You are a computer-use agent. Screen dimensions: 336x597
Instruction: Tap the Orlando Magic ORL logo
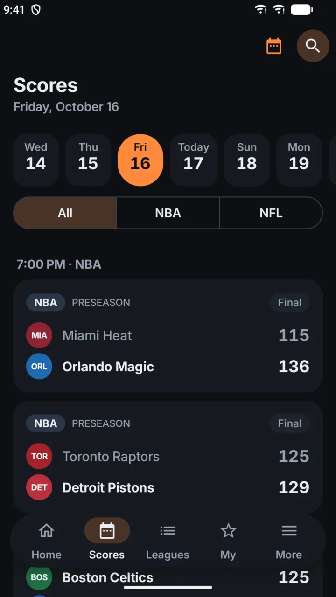click(x=39, y=367)
